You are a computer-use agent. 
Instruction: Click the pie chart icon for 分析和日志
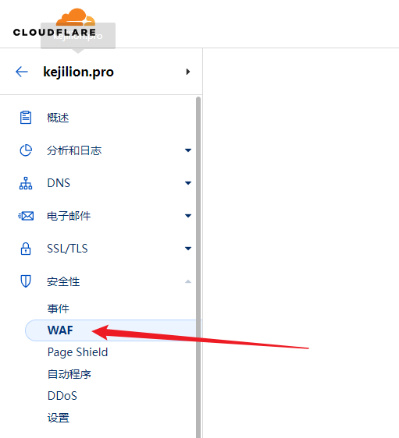(x=26, y=150)
